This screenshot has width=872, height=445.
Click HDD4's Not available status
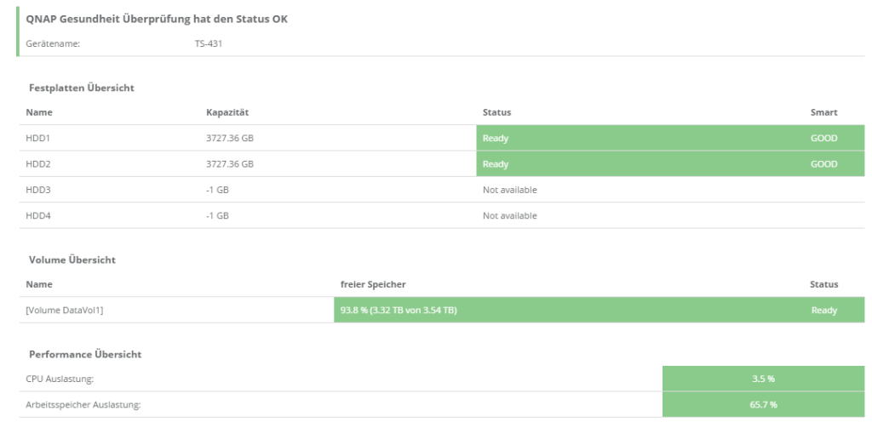pyautogui.click(x=509, y=215)
